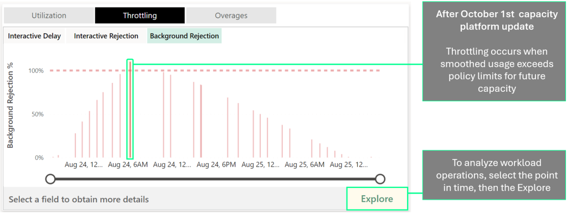Click the 100% dashed threshold line
Viewport: 567px width, 214px height.
(215, 70)
